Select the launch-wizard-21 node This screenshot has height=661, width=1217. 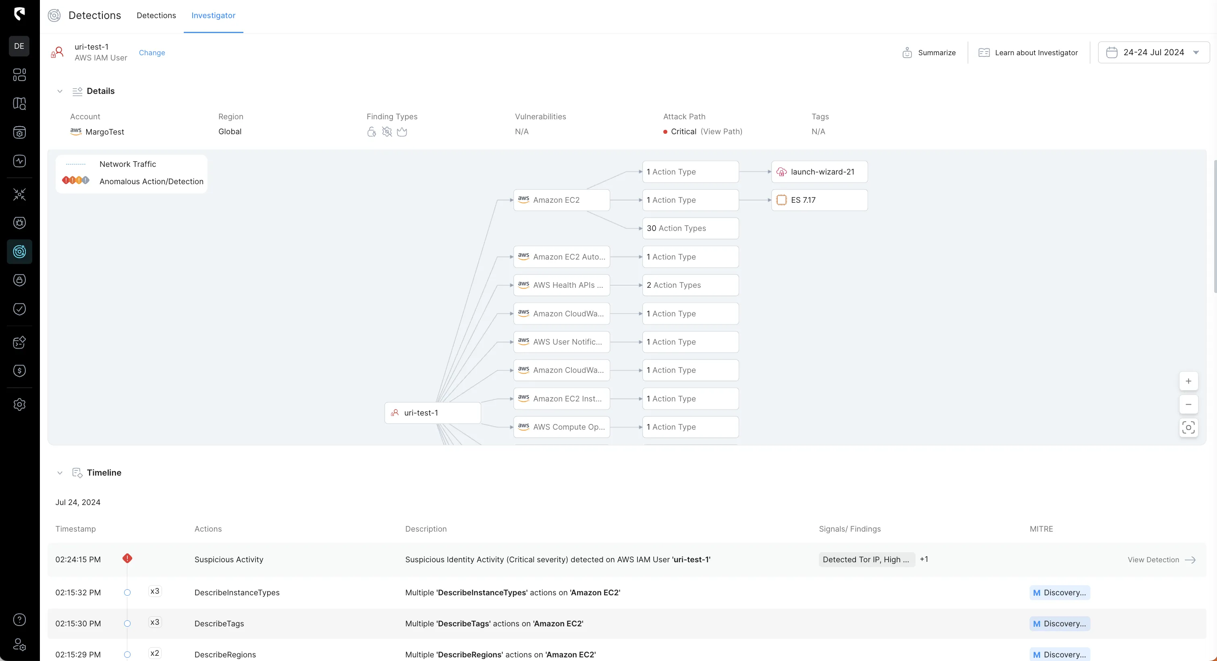click(x=820, y=172)
